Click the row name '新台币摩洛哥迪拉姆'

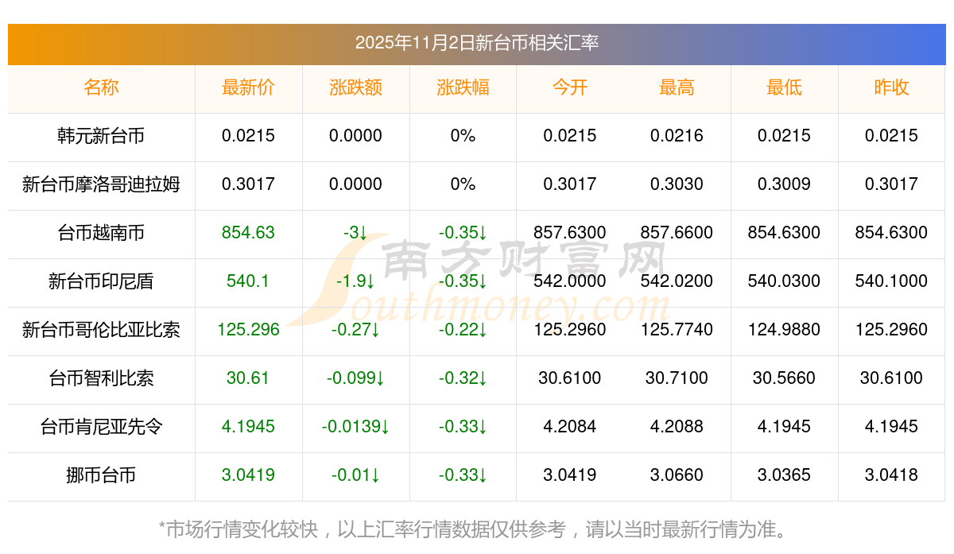click(101, 184)
